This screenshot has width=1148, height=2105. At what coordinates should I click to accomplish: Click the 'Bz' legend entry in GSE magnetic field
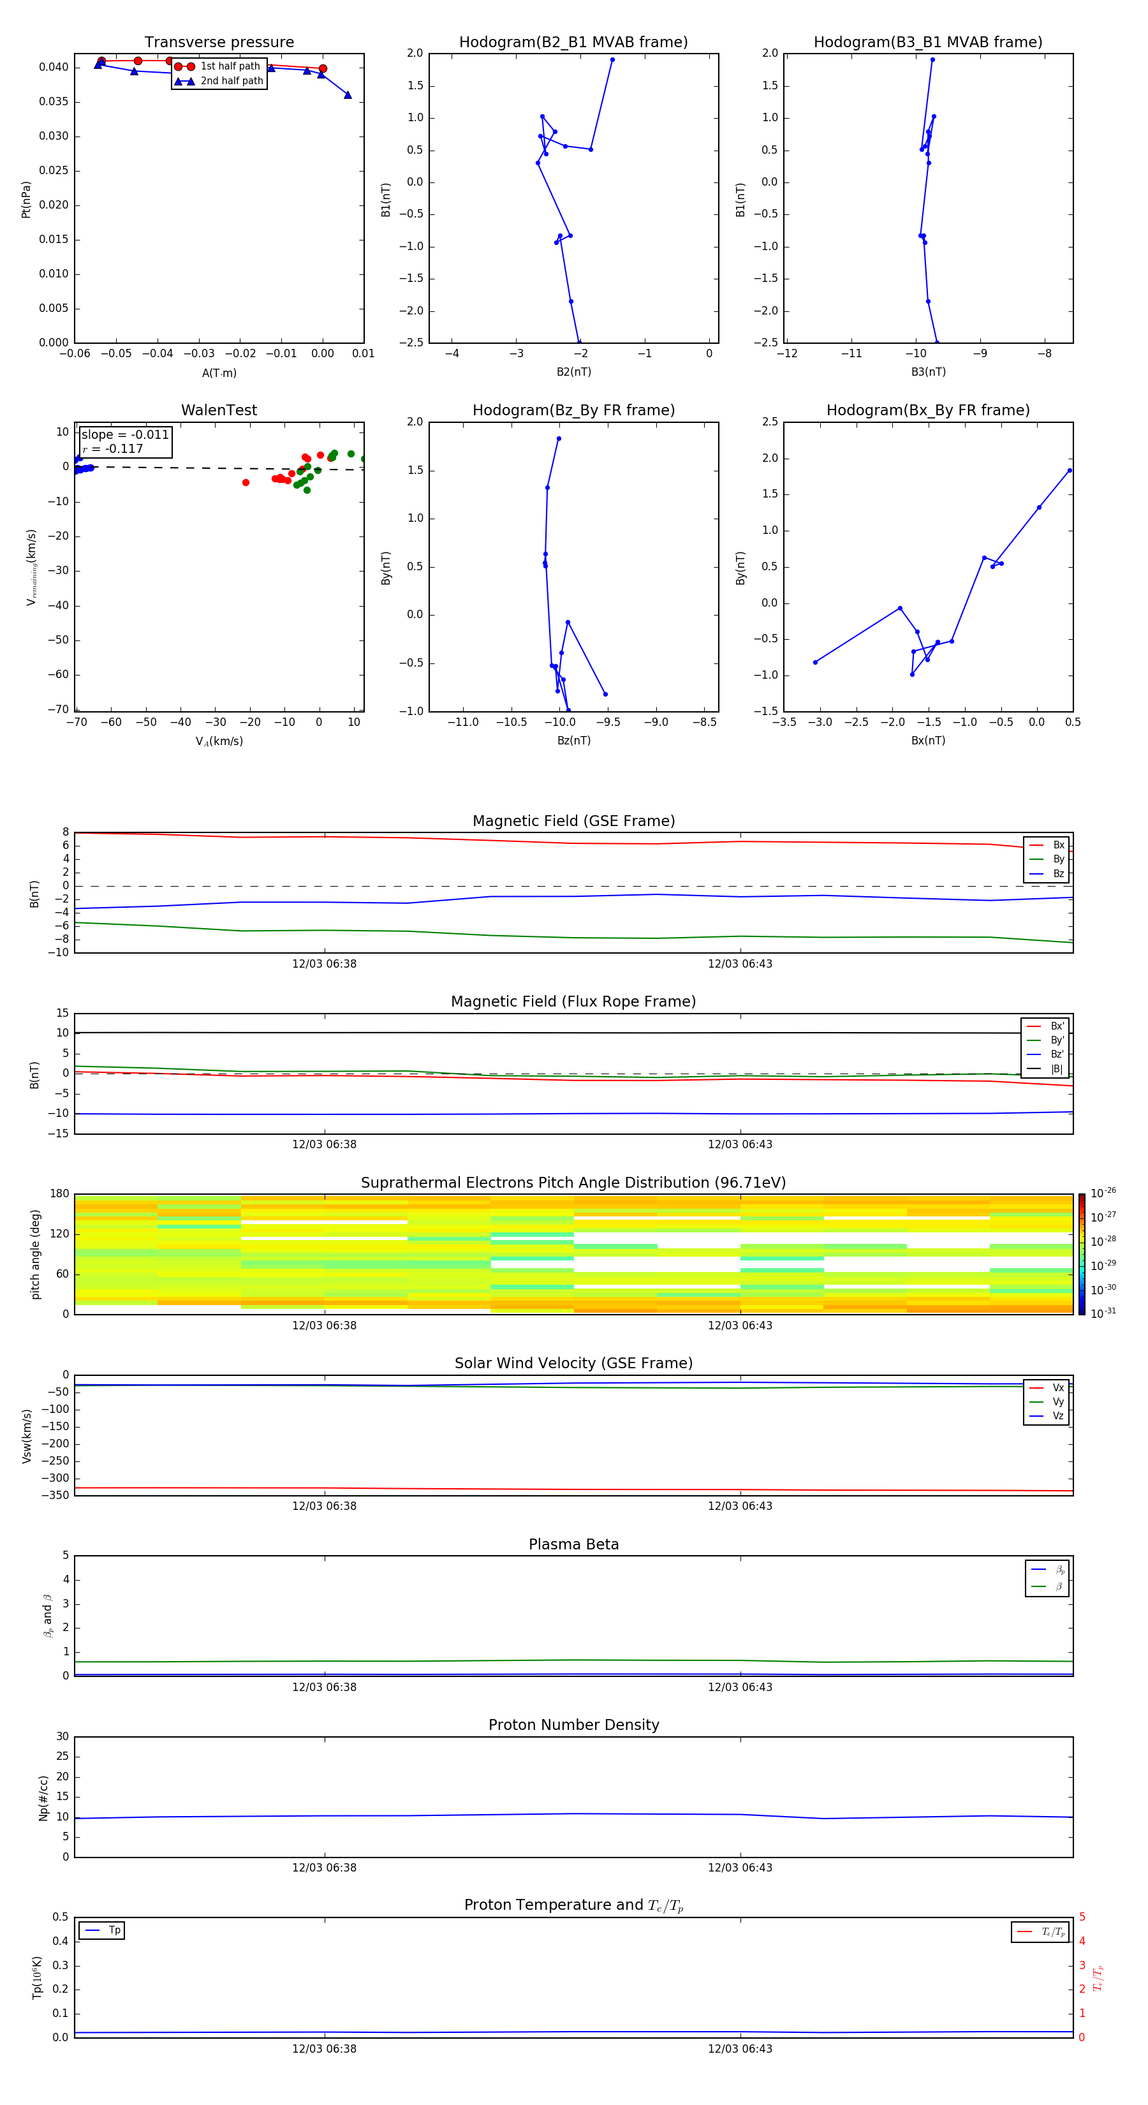pyautogui.click(x=1047, y=873)
